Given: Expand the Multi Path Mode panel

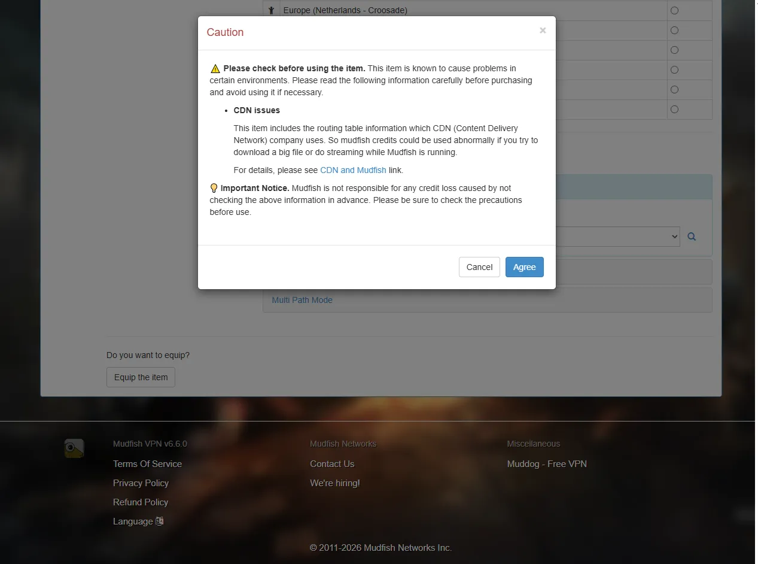Looking at the screenshot, I should [302, 300].
